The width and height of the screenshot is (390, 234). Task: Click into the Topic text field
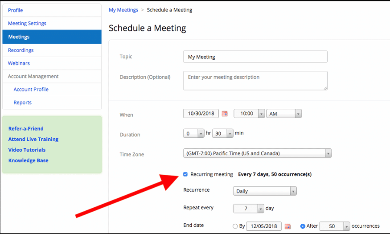tap(255, 57)
